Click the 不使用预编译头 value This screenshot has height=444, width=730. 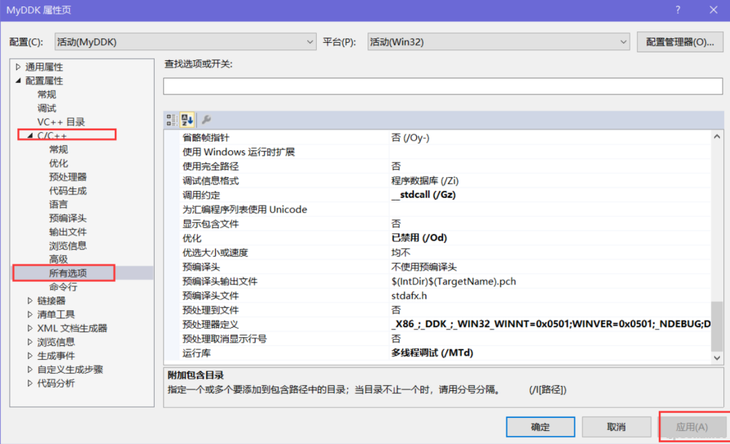point(423,267)
